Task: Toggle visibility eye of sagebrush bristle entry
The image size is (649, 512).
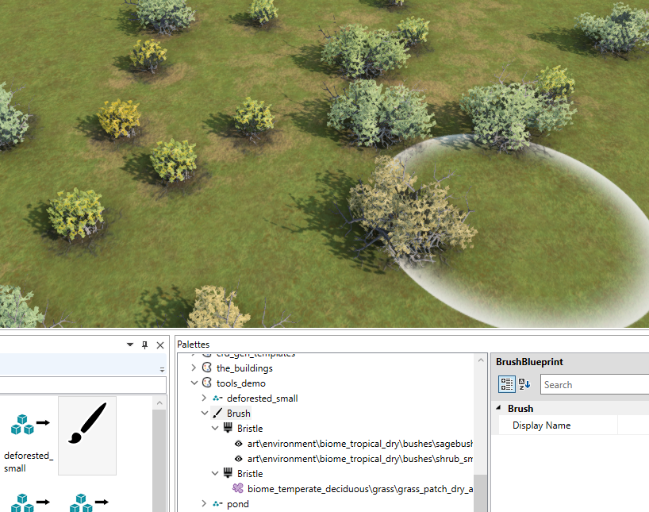Action: [x=238, y=444]
